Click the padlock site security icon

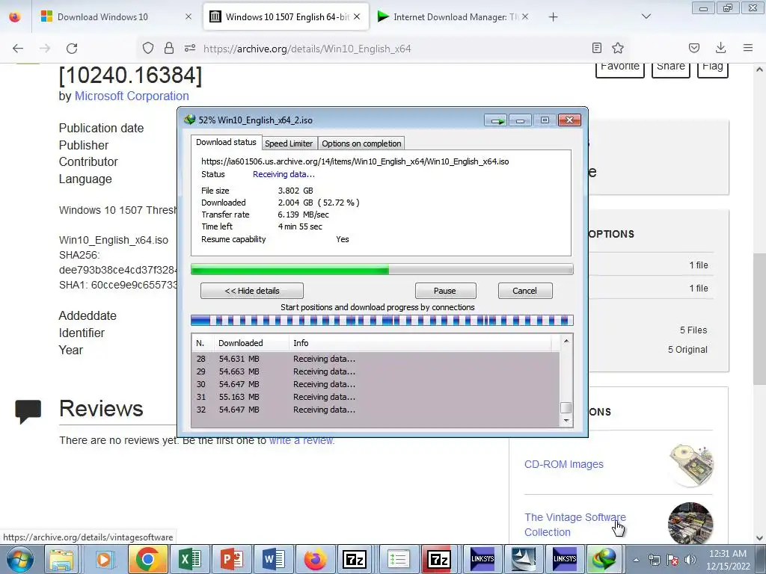pos(169,48)
